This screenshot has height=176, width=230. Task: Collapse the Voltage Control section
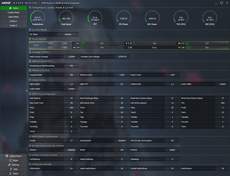pyautogui.click(x=30, y=52)
